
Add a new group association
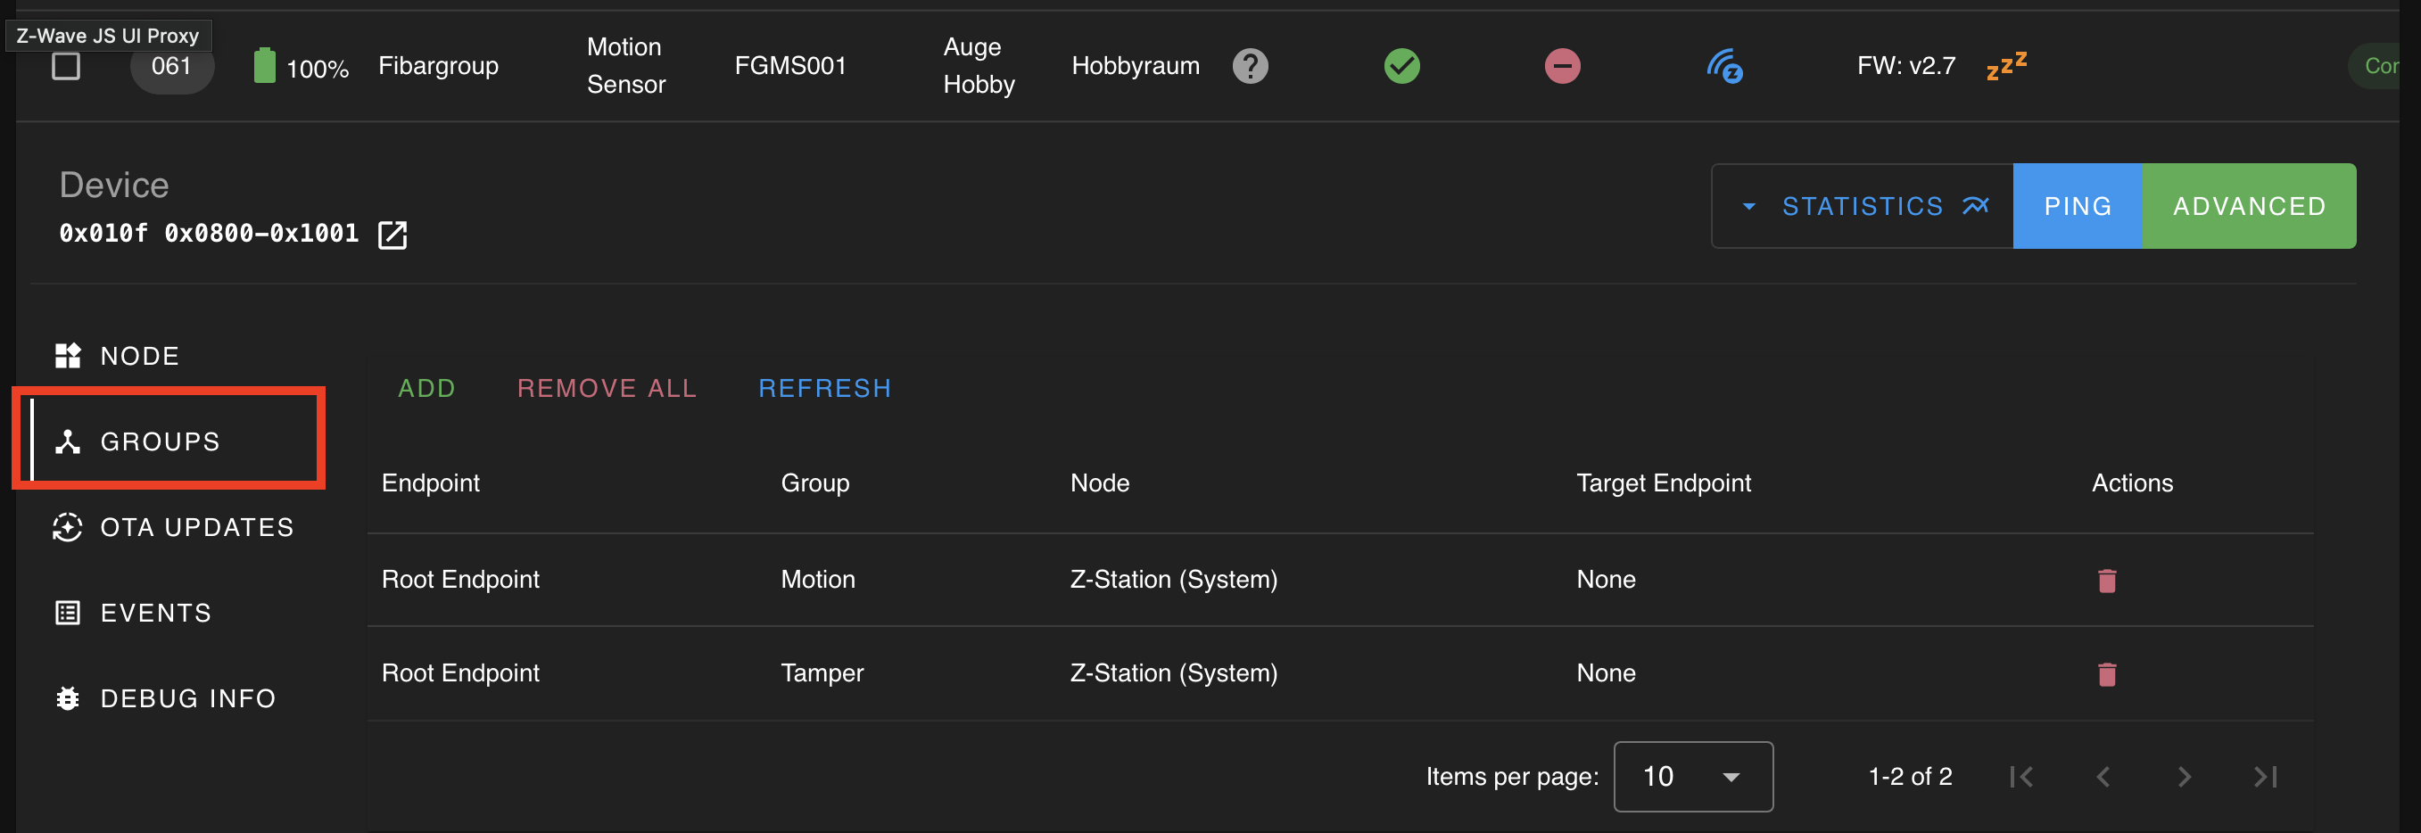pyautogui.click(x=426, y=389)
